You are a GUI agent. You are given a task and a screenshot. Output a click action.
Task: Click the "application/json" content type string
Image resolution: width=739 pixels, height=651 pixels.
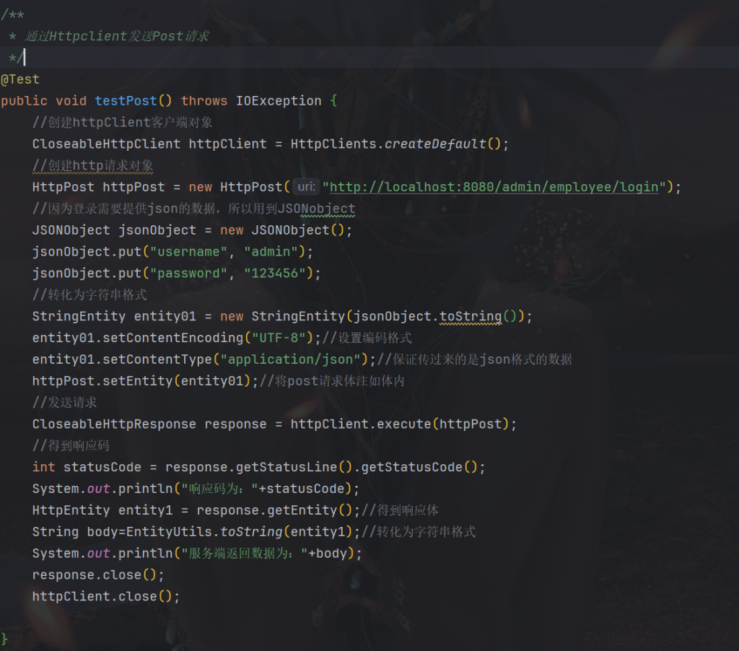pos(290,359)
